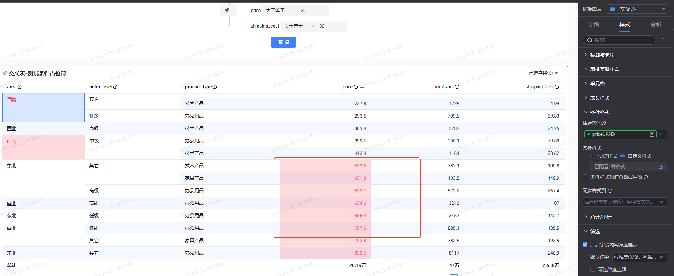The width and height of the screenshot is (674, 276).
Task: Click the 查询 button
Action: 283,42
